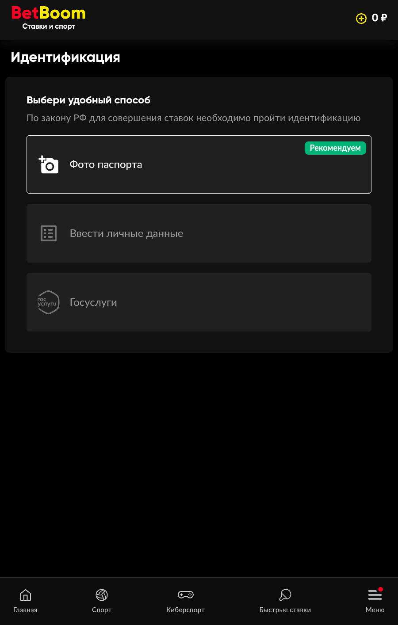Tap the yellow plus deposit icon
Screen dimensions: 398x625
pyautogui.click(x=361, y=19)
